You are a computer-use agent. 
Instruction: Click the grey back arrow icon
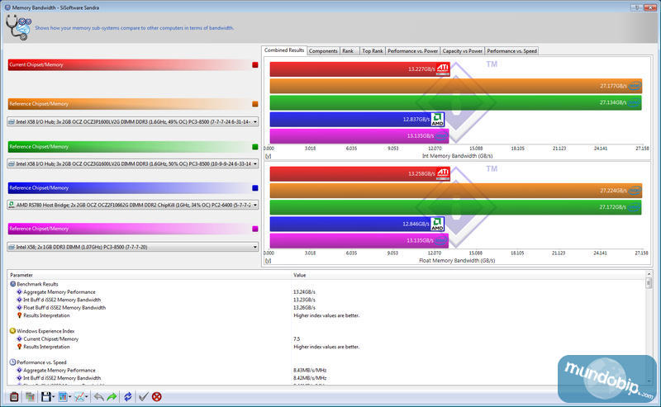tap(98, 396)
